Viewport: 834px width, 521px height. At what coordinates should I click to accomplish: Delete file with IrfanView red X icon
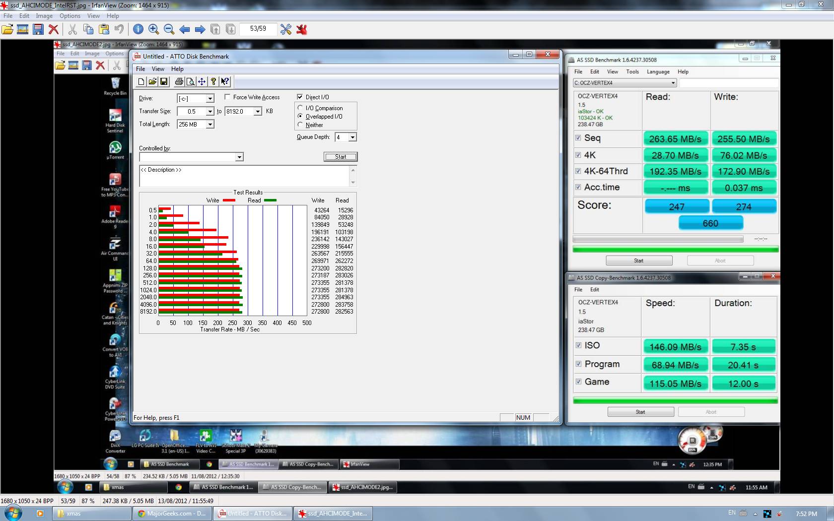point(54,29)
